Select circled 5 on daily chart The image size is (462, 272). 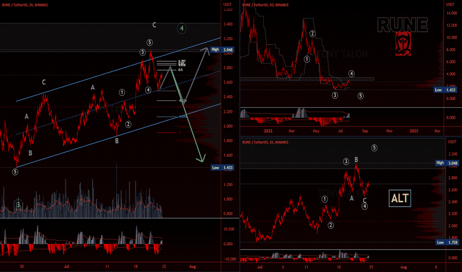point(360,95)
